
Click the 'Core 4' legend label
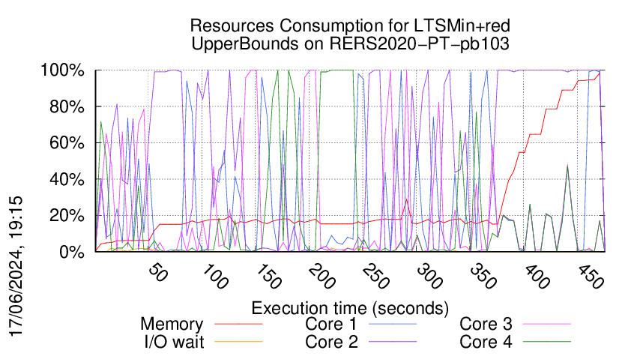(486, 342)
